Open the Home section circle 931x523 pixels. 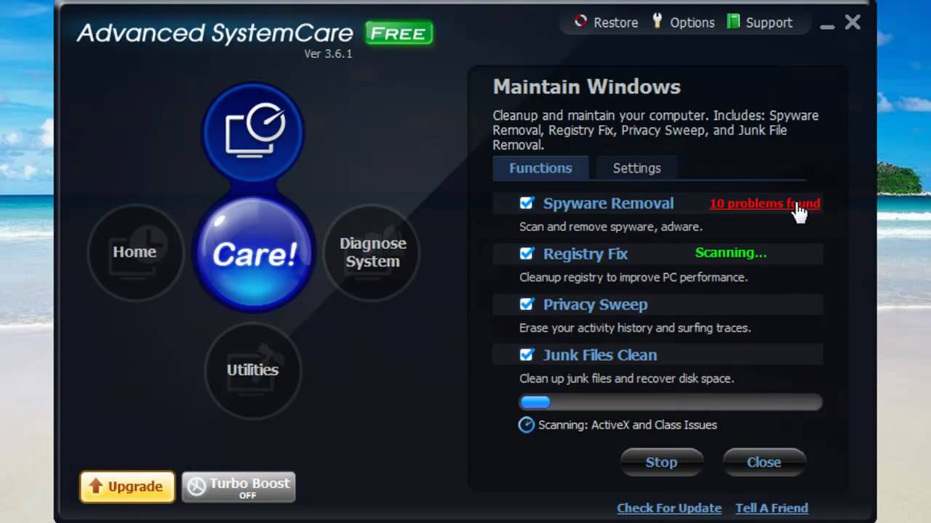tap(135, 252)
